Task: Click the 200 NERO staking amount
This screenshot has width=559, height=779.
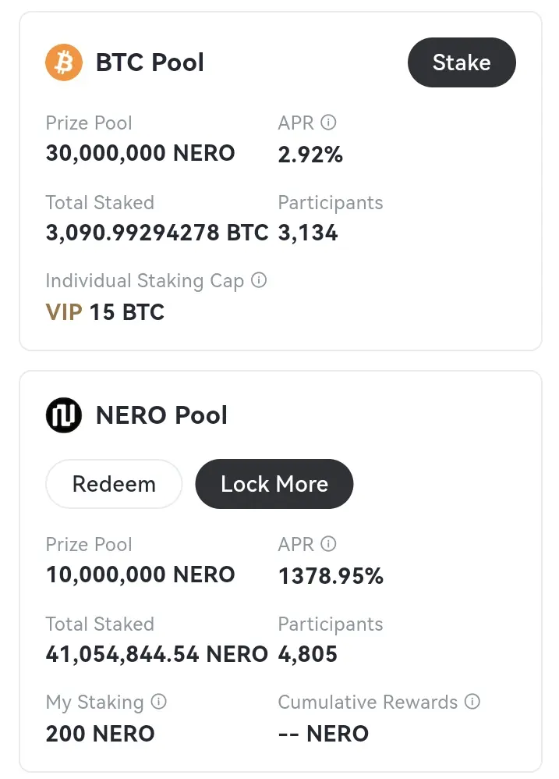Action: point(101,734)
